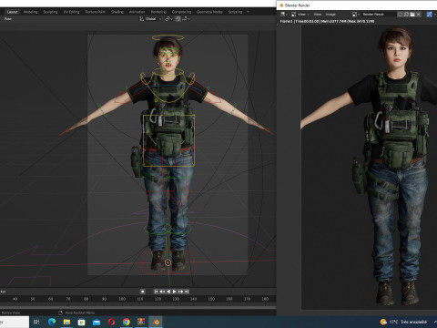Switch to Blender via its taskbar icon
Image resolution: width=437 pixels, height=328 pixels.
pos(156,322)
